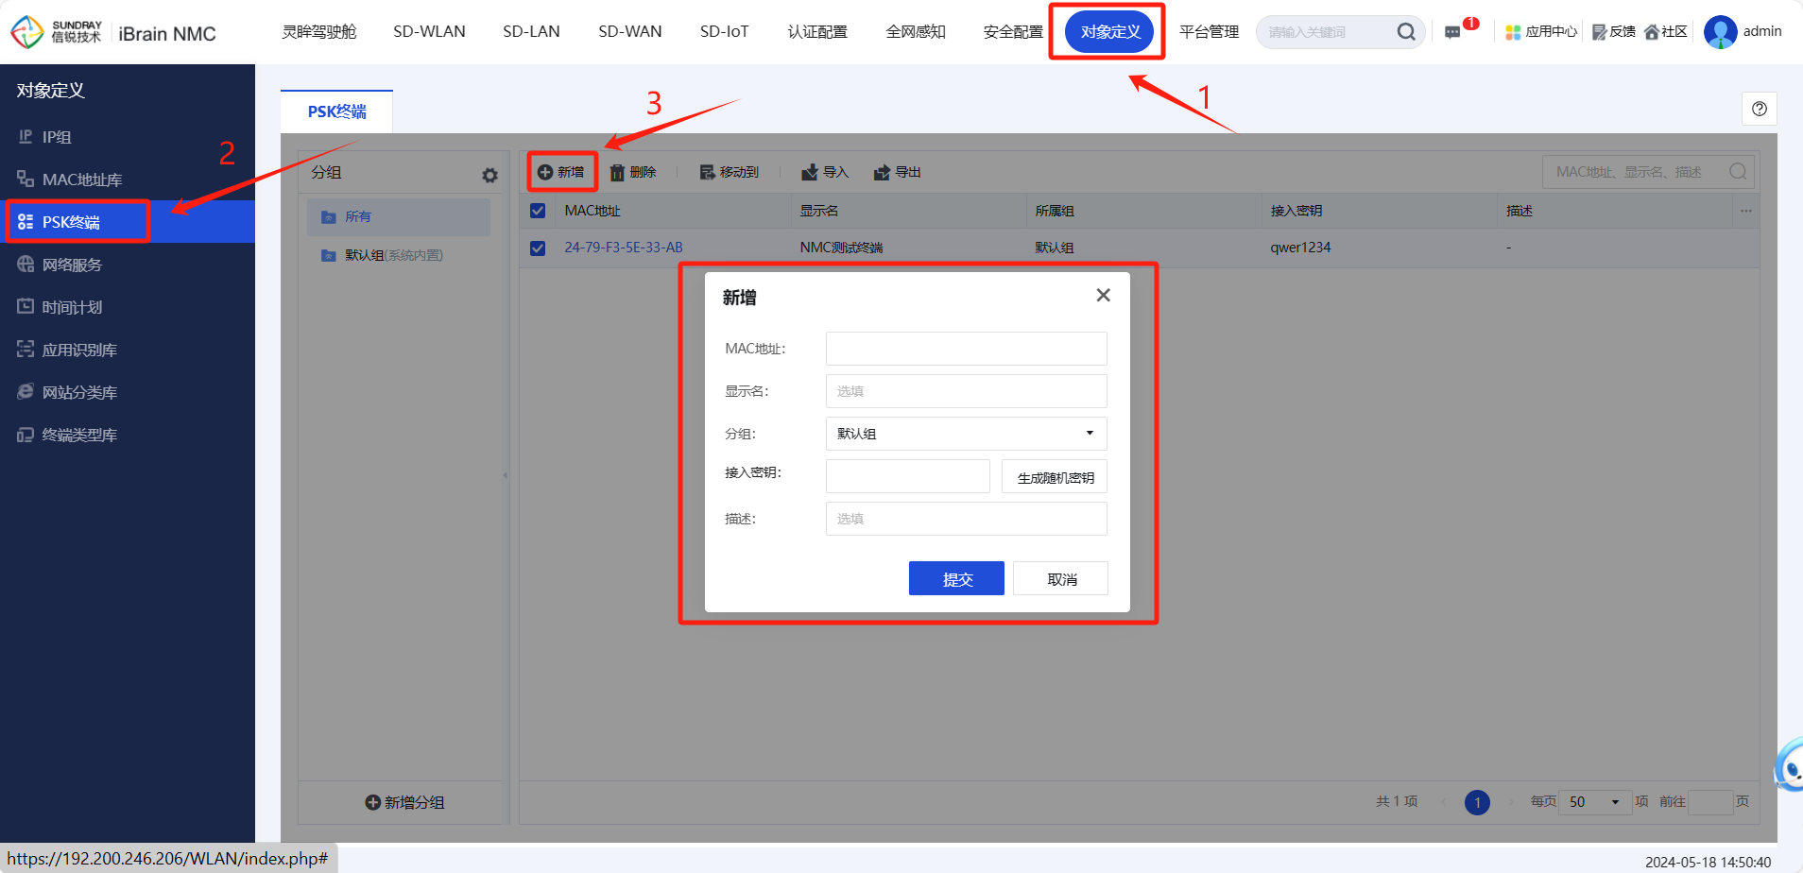
Task: Open SD-LAN top menu
Action: (x=531, y=32)
